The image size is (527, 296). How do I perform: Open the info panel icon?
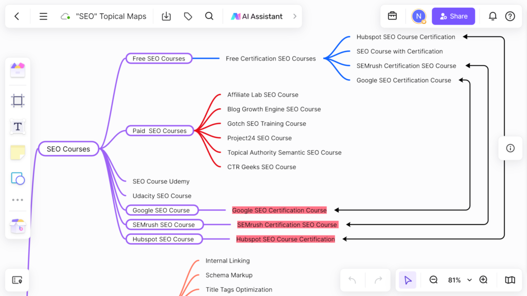click(510, 148)
